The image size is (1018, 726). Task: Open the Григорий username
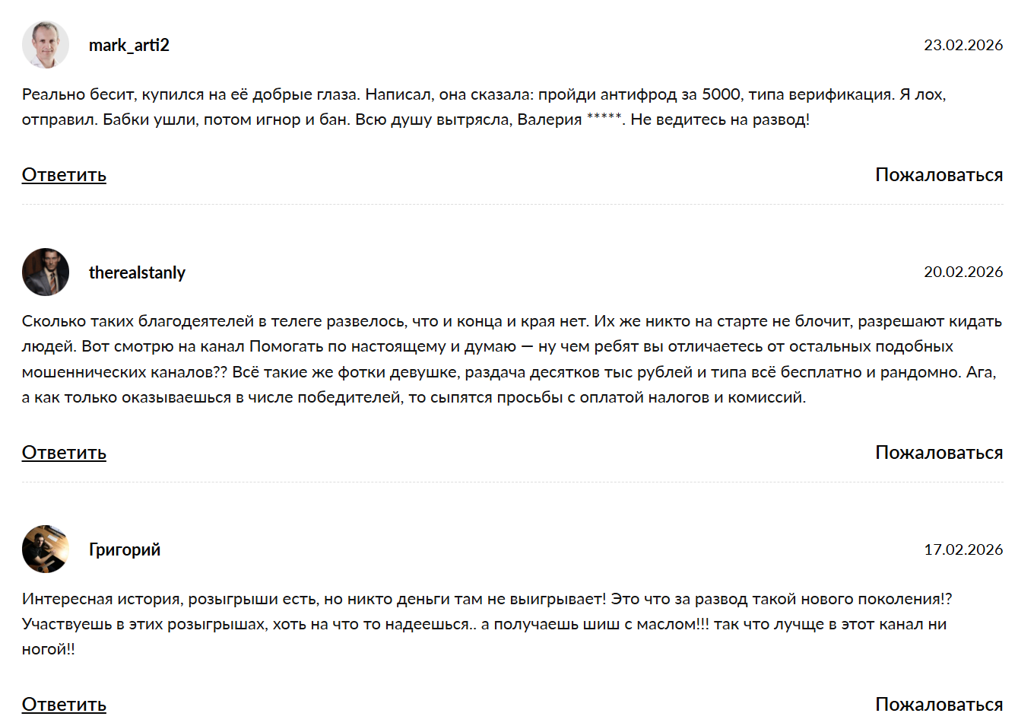[x=125, y=549]
